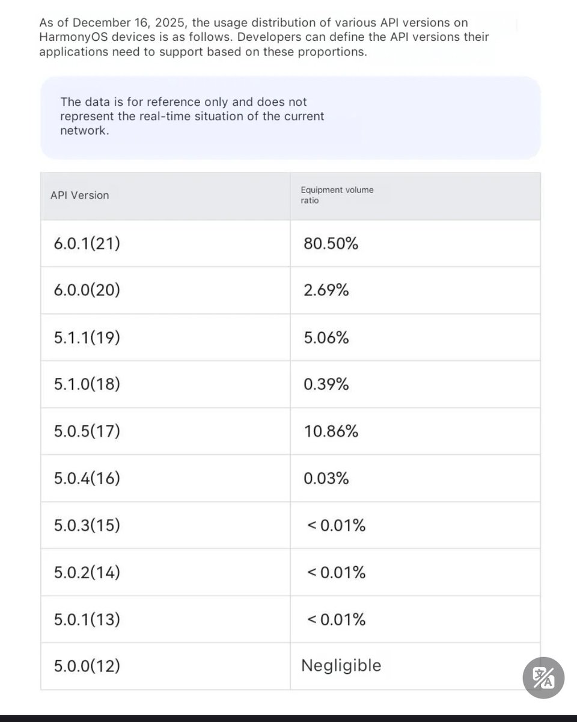Viewport: 577px width, 722px height.
Task: Select the 5.0.4(16) version cell
Action: tap(165, 478)
